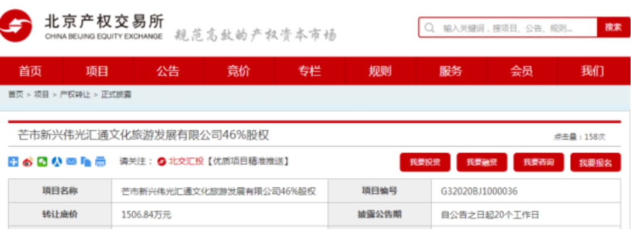Go to 正式披露 in breadcrumb
631x229 pixels.
click(116, 95)
